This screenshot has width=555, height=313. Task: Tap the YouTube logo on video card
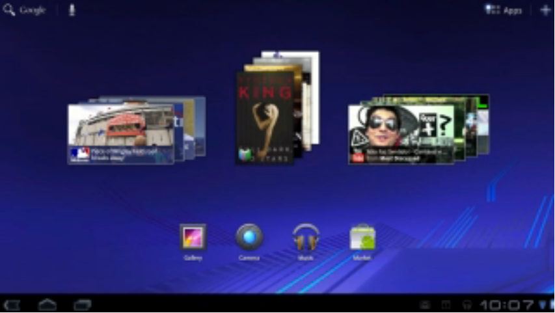pos(358,156)
